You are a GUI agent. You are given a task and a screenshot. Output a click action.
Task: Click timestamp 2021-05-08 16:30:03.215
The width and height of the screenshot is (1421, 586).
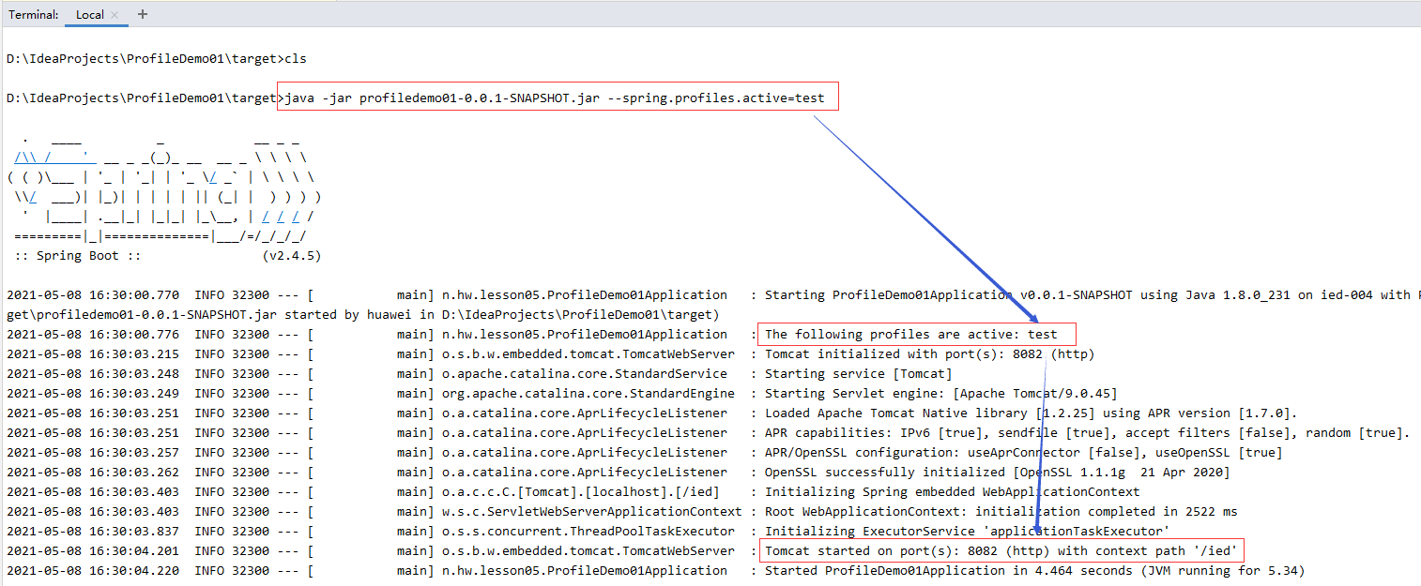93,353
